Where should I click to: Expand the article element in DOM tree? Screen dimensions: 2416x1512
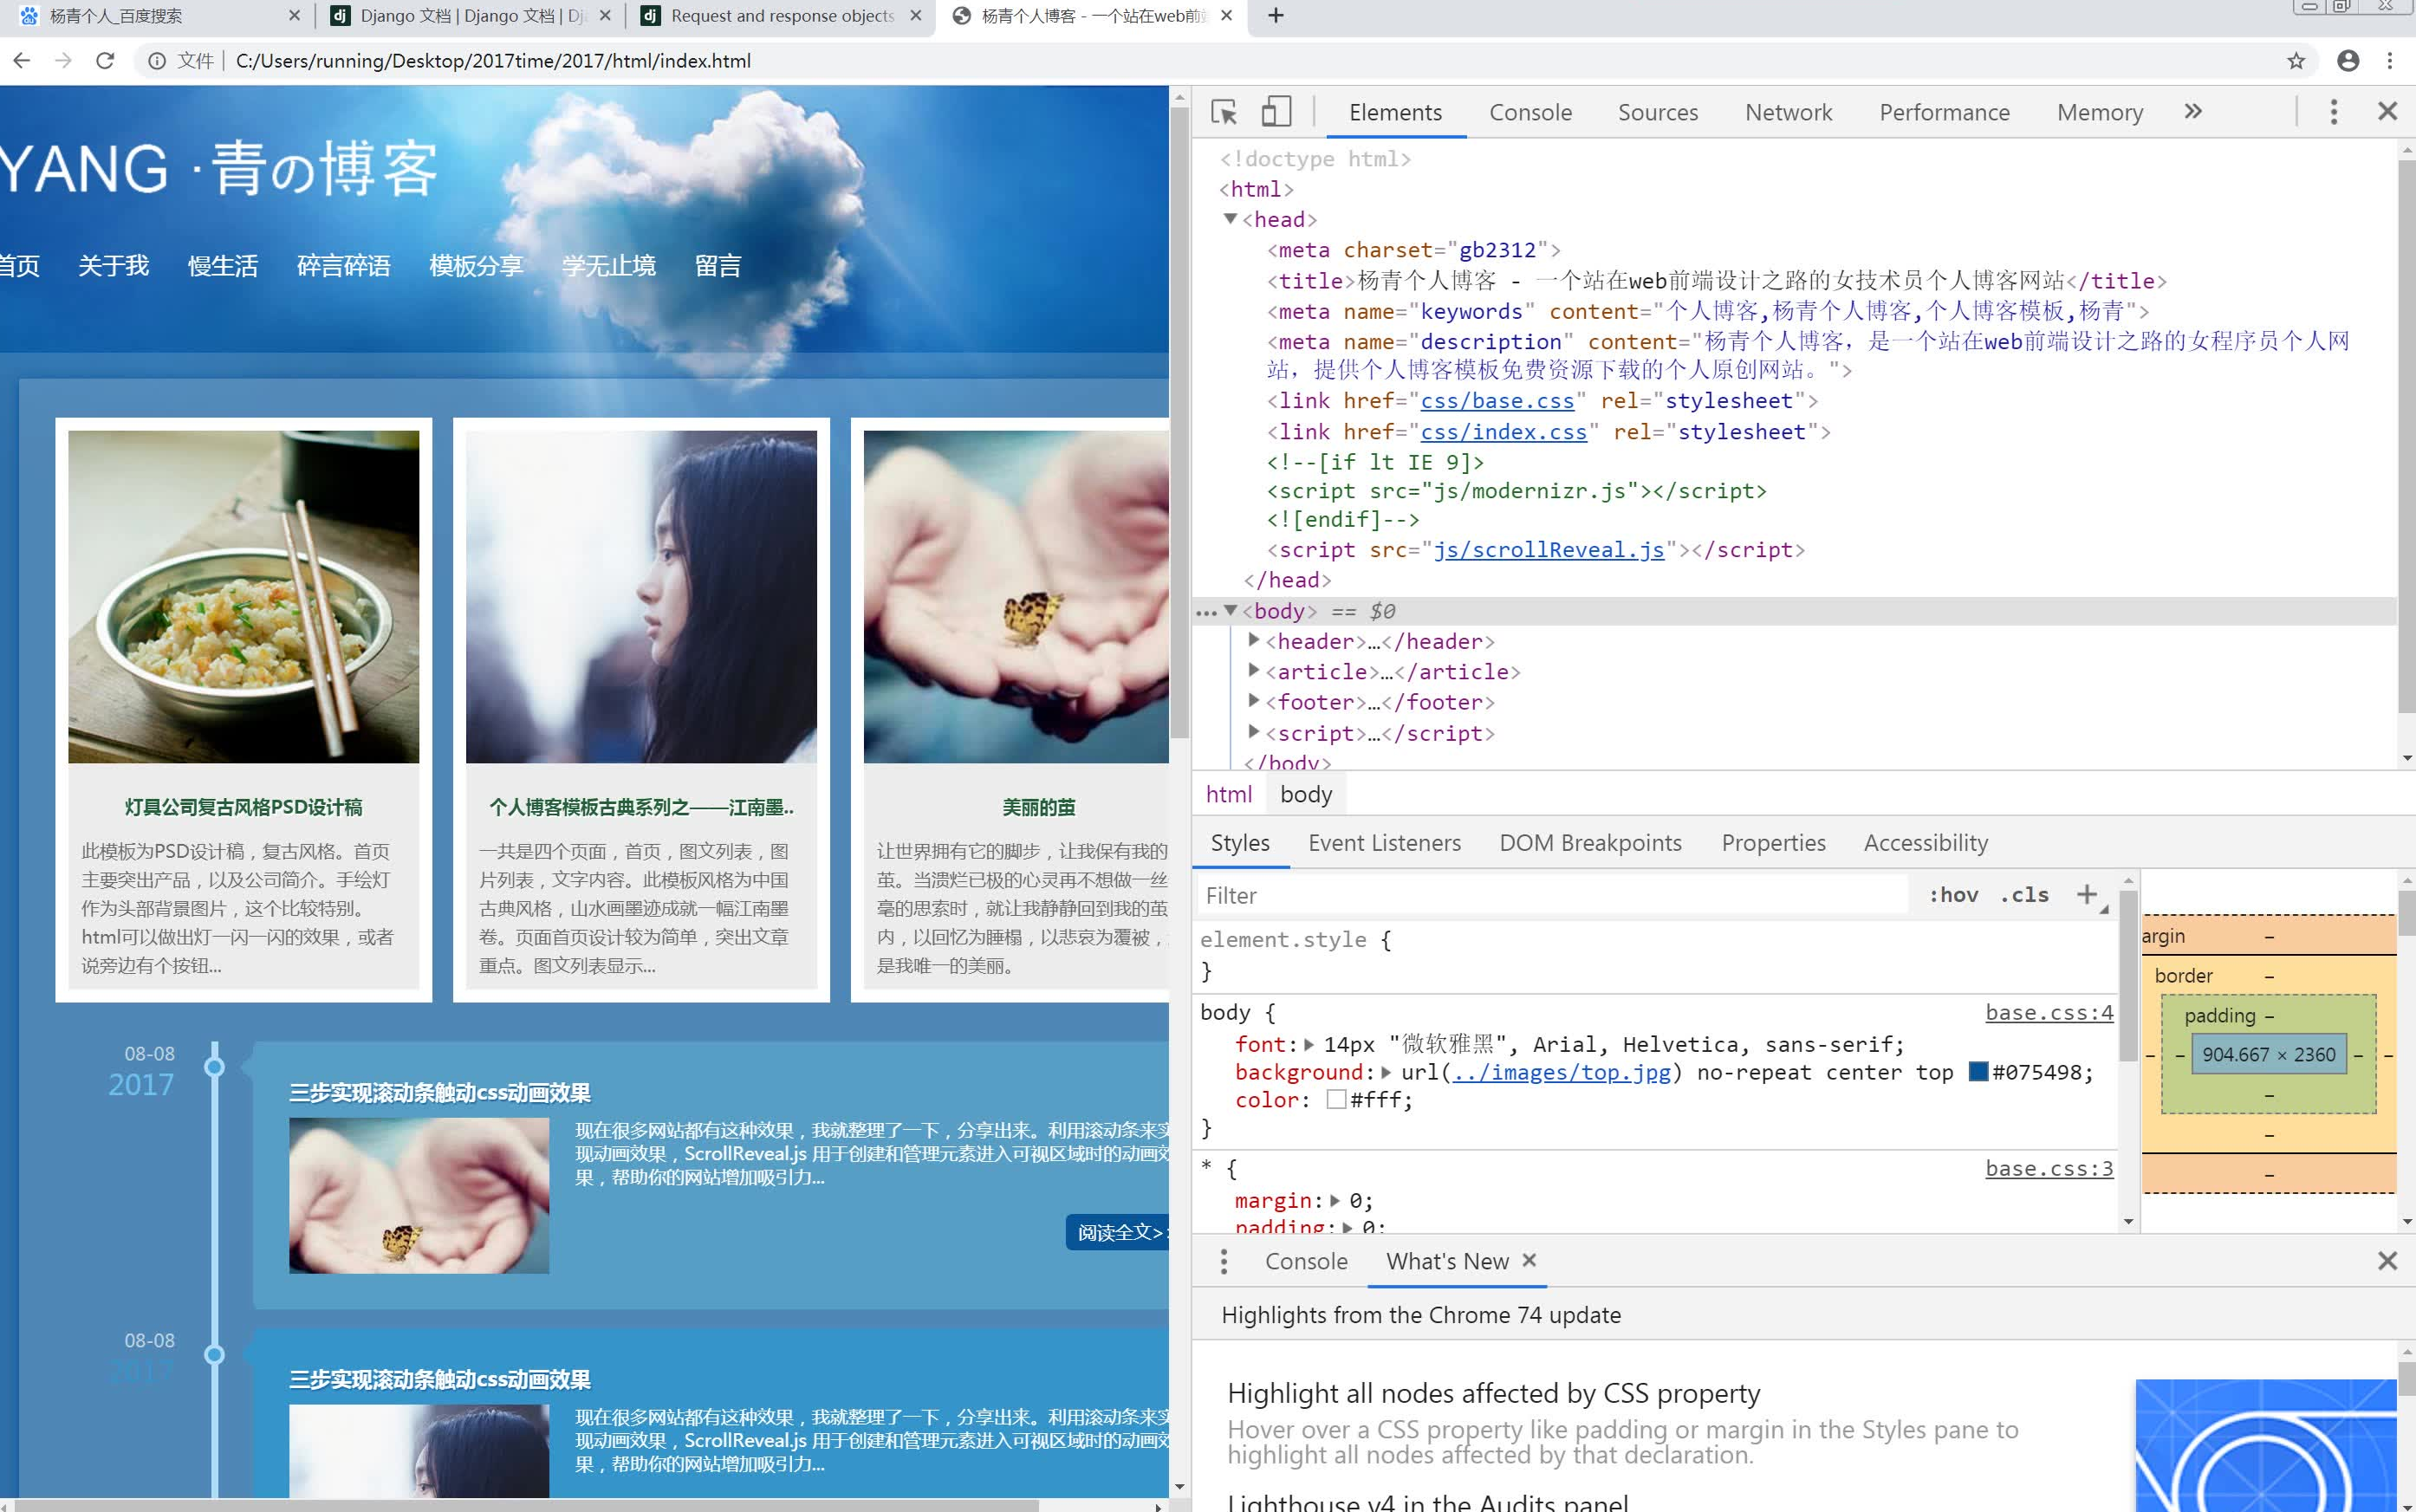tap(1252, 671)
